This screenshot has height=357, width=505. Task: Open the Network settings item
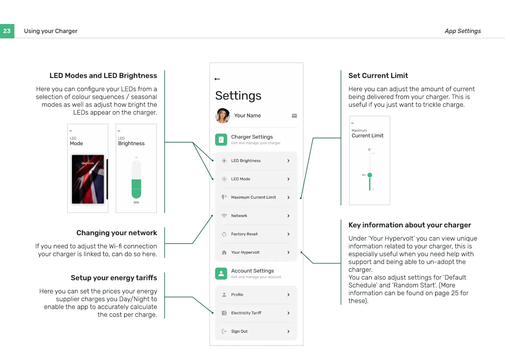239,216
